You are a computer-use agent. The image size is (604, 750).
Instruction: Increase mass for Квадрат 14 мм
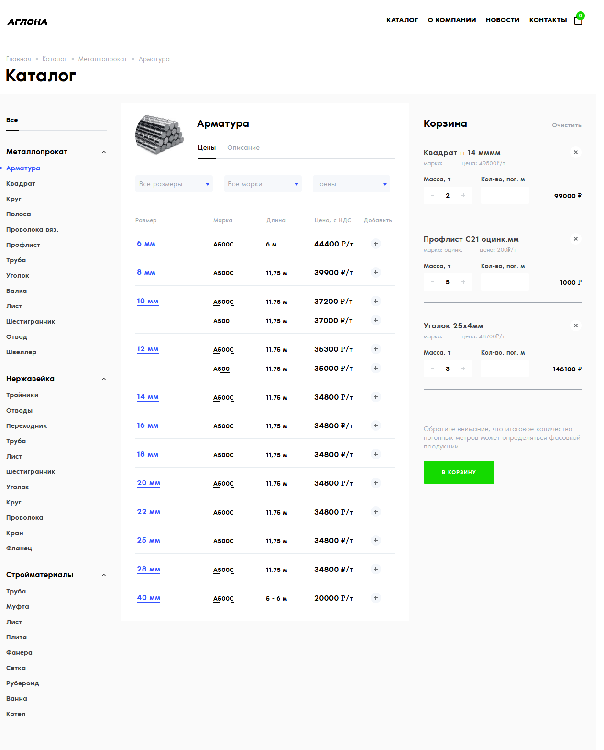click(463, 195)
